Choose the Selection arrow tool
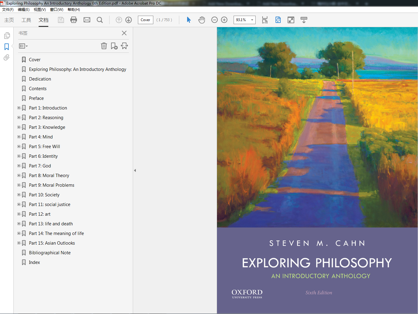The image size is (418, 314). pos(189,20)
